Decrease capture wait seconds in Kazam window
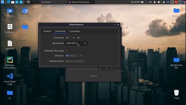 click(x=107, y=69)
